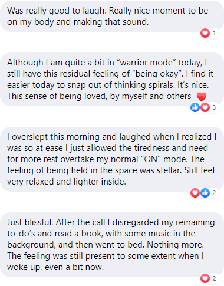
Task: Click the words 'Nothing more.' in last comment
Action: [x=176, y=245]
